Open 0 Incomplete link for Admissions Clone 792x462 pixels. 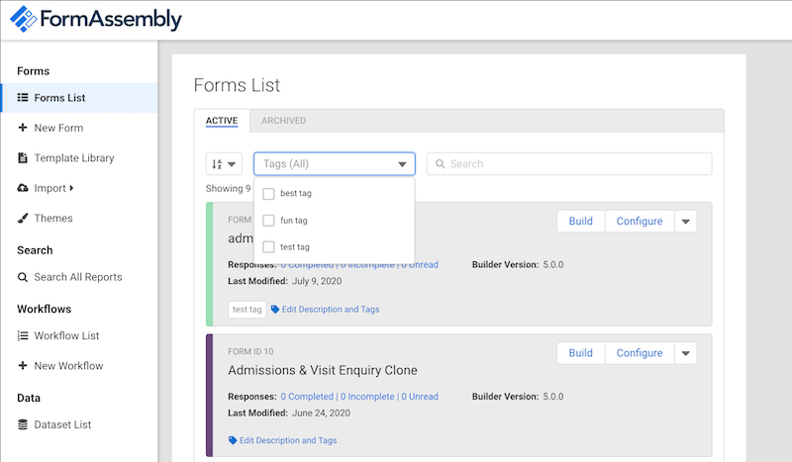coord(367,397)
